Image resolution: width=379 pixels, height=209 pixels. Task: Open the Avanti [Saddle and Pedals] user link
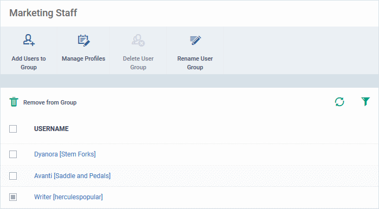pyautogui.click(x=72, y=176)
